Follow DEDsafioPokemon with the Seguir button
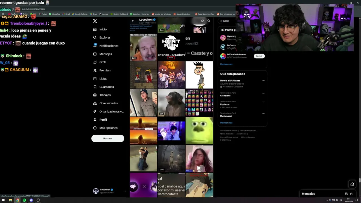Image resolution: width=361 pixels, height=203 pixels. [259, 56]
